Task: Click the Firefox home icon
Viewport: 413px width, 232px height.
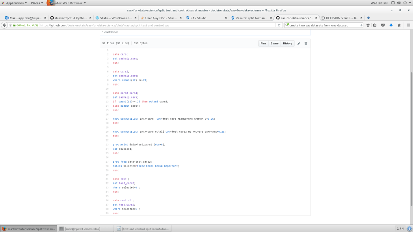Action: tap(398, 24)
